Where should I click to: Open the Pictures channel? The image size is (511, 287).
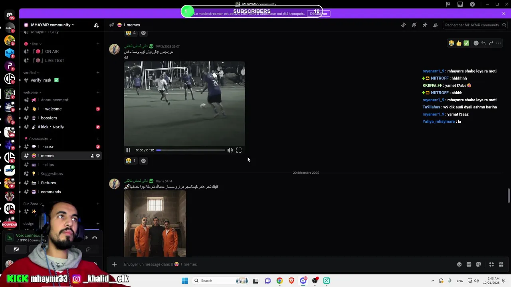tap(61, 183)
